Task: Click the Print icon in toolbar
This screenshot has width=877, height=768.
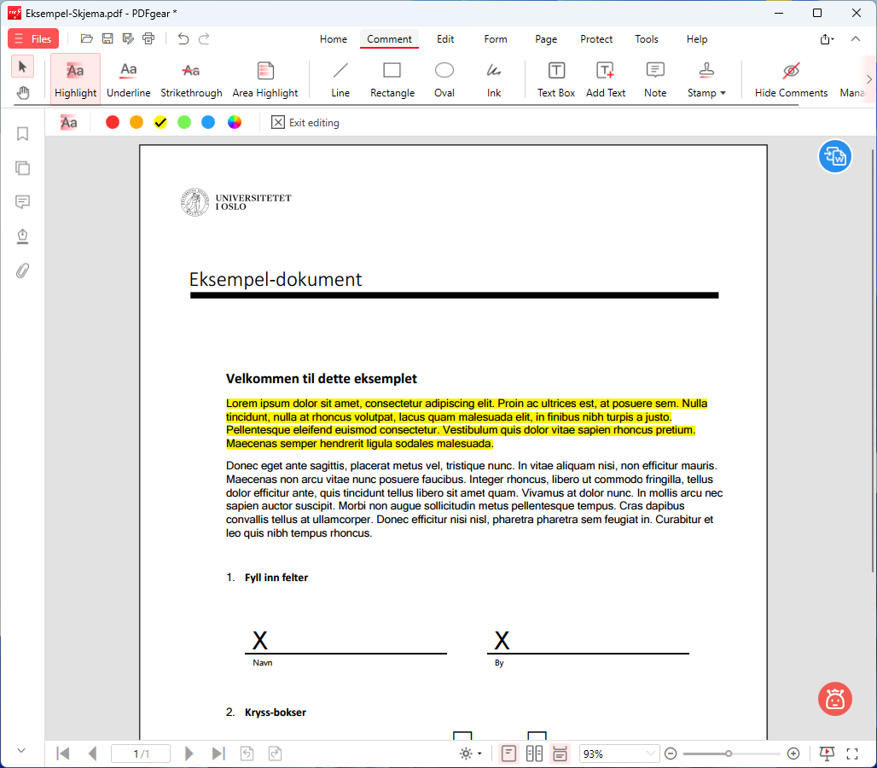Action: tap(148, 38)
